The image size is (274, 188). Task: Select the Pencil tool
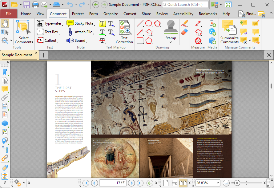(184, 23)
